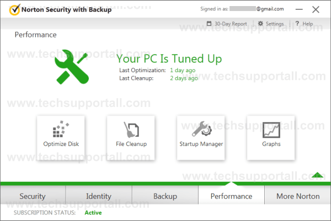The width and height of the screenshot is (331, 221).
Task: Select the Performance tab
Action: point(231,196)
